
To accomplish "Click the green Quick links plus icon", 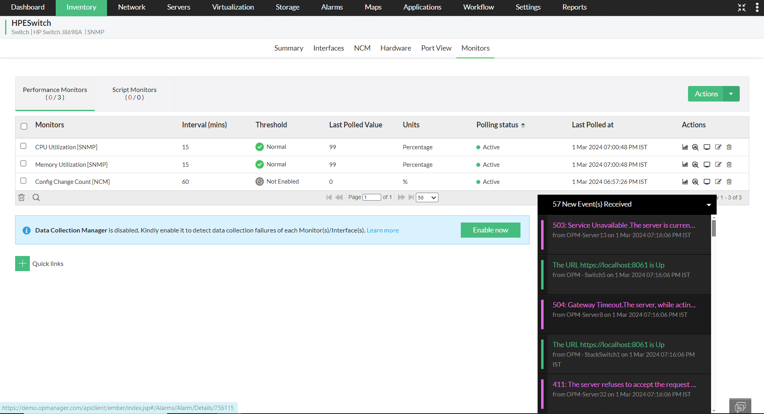I will click(22, 264).
